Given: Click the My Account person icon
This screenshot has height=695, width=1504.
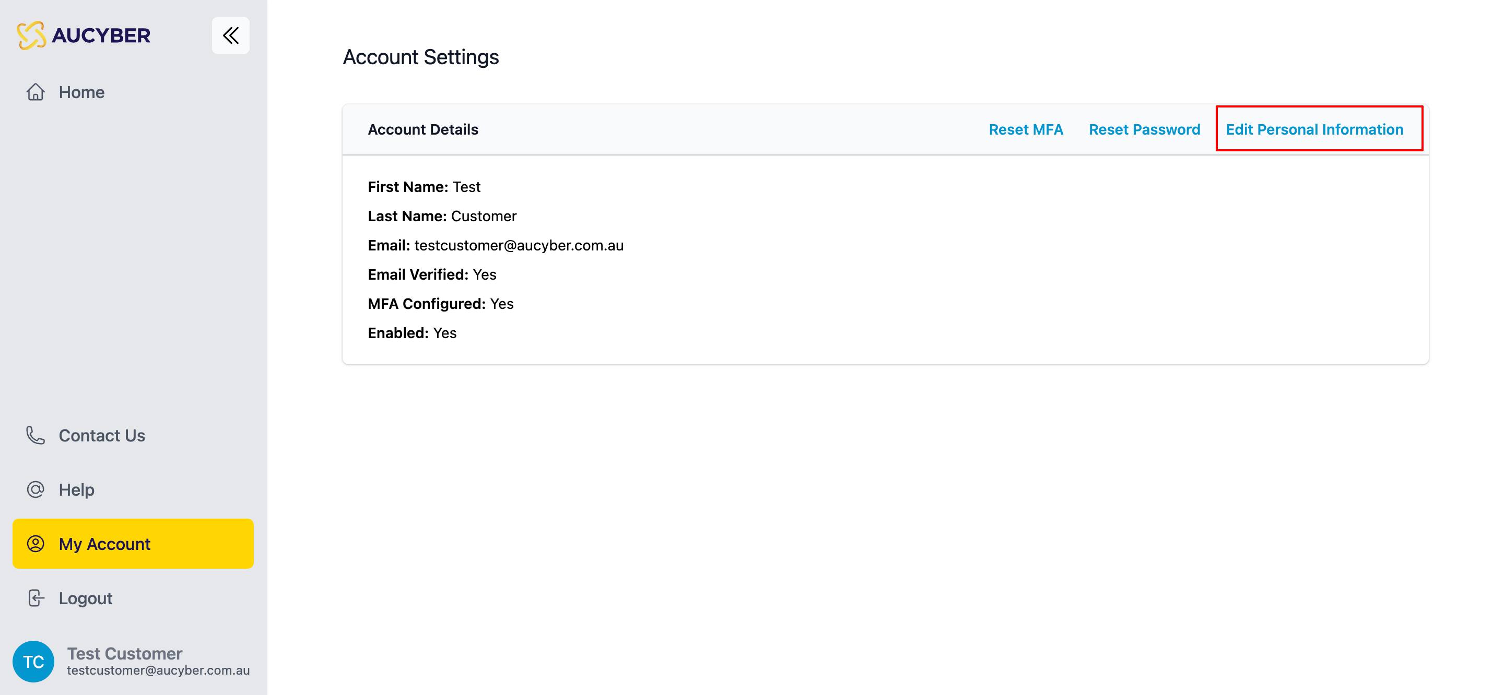Looking at the screenshot, I should [36, 543].
